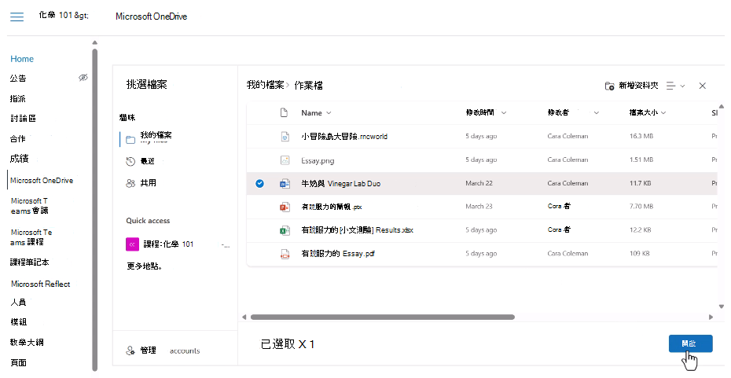Click the March 22 date cell
The width and height of the screenshot is (731, 378).
(479, 184)
